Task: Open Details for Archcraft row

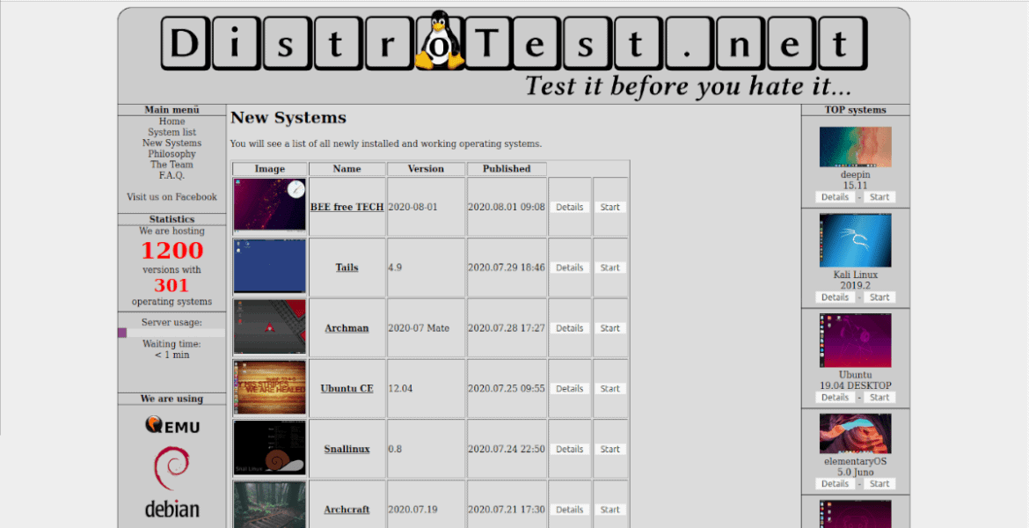Action: tap(570, 510)
